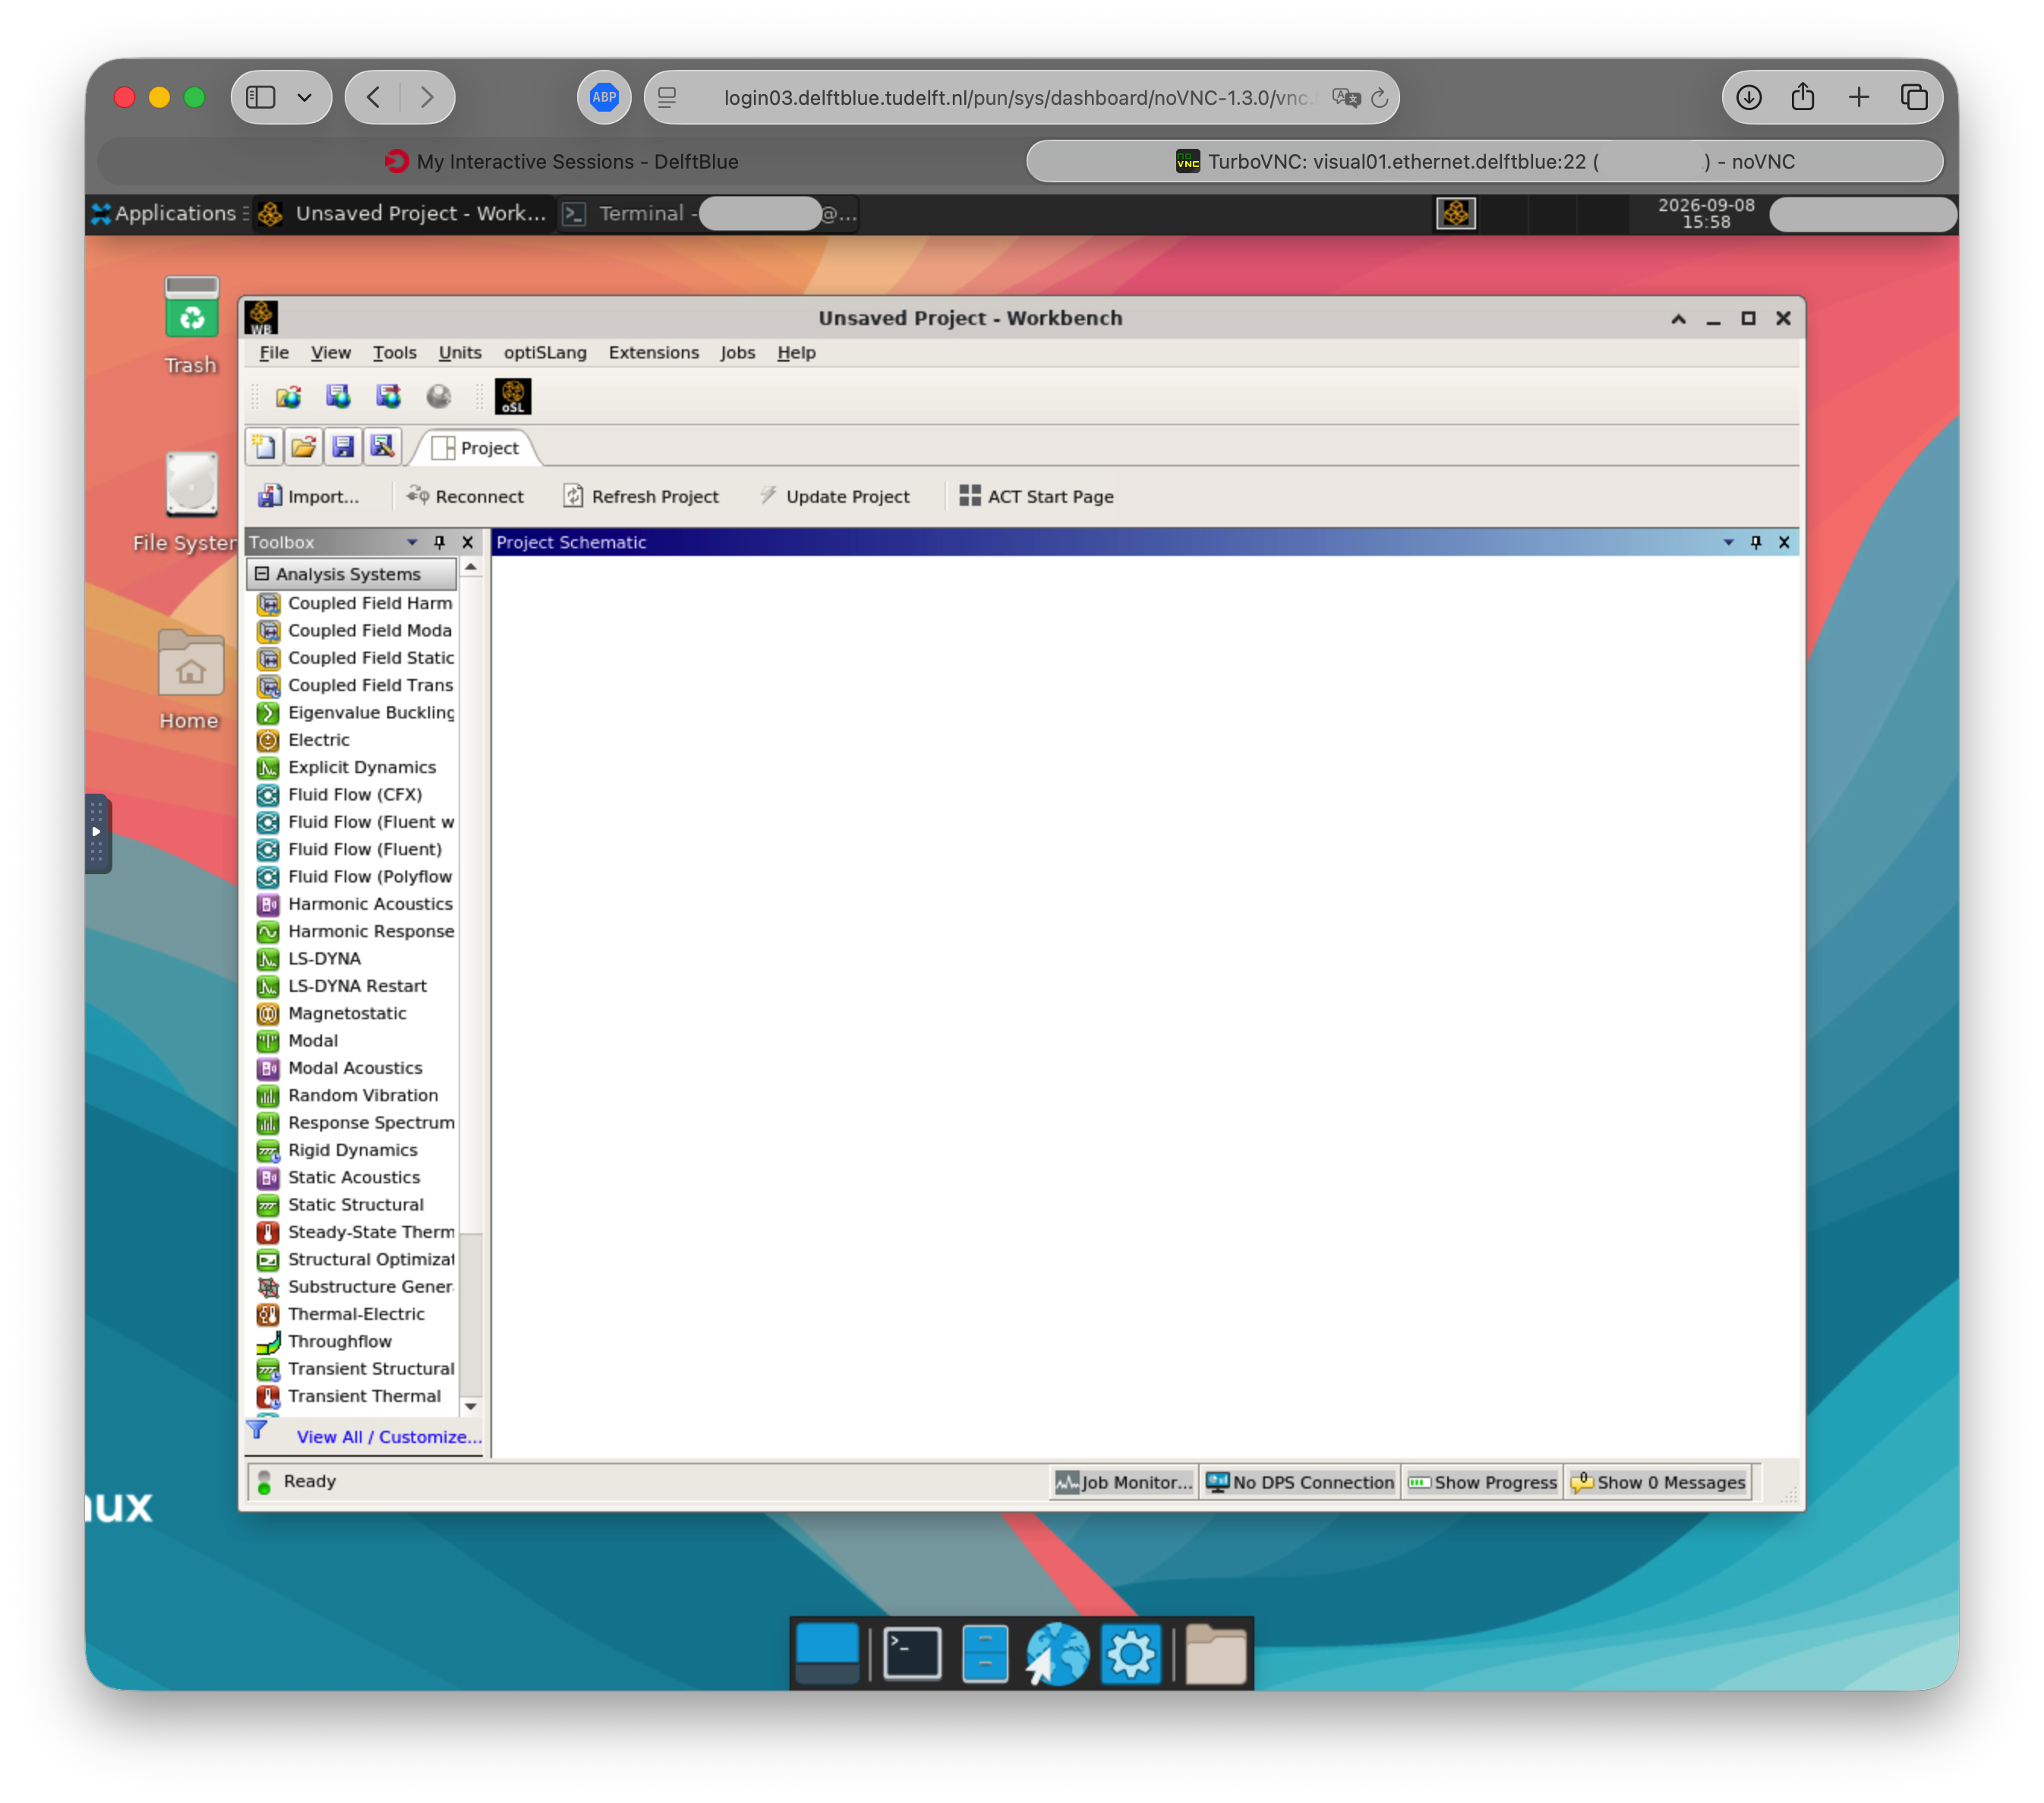Image resolution: width=2044 pixels, height=1803 pixels.
Task: Click the file manager drawer icon in dock
Action: pyautogui.click(x=985, y=1654)
